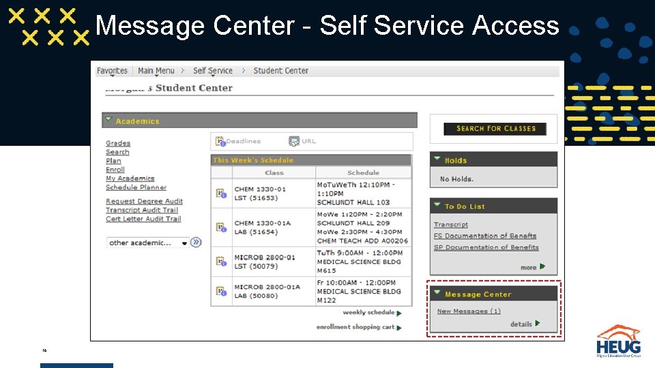Click the Schedule column header

coord(364,172)
